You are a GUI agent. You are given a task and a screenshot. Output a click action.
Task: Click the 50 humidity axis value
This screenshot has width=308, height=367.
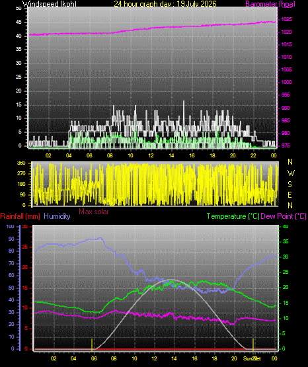point(11,288)
